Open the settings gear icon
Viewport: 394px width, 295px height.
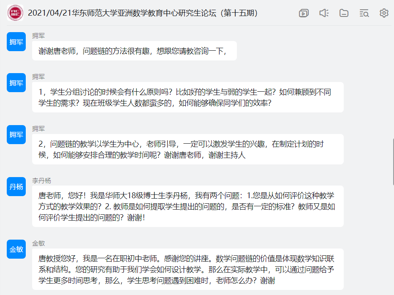click(384, 13)
